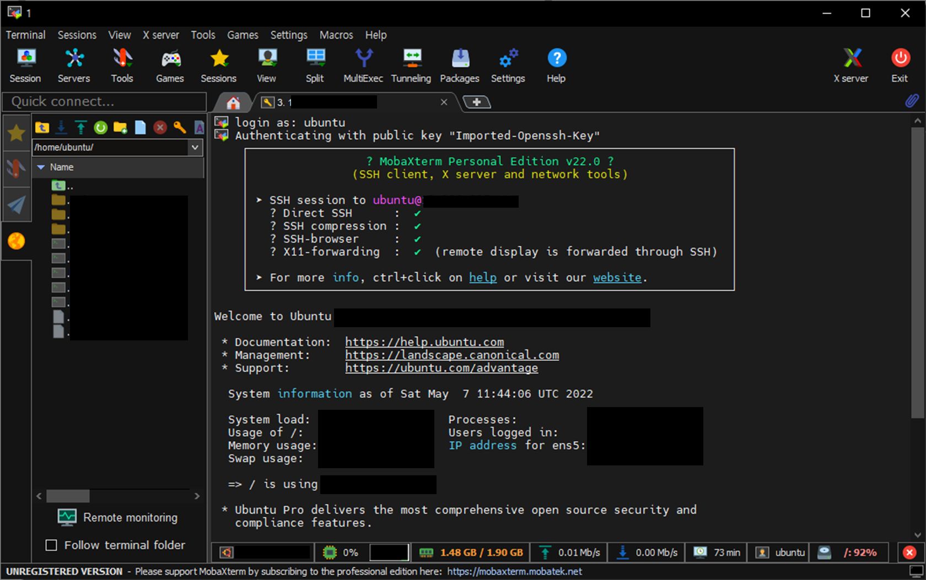The image size is (926, 580).
Task: Click the 1.48 GB / 1.90 GB memory status
Action: [x=471, y=552]
